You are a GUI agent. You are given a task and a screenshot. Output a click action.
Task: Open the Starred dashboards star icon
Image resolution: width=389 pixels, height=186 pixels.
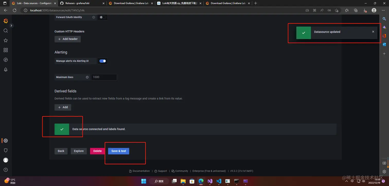6,40
